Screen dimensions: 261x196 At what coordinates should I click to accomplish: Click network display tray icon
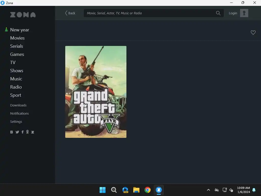click(x=225, y=190)
